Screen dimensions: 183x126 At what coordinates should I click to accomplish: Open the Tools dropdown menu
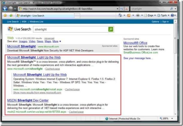click(x=164, y=15)
